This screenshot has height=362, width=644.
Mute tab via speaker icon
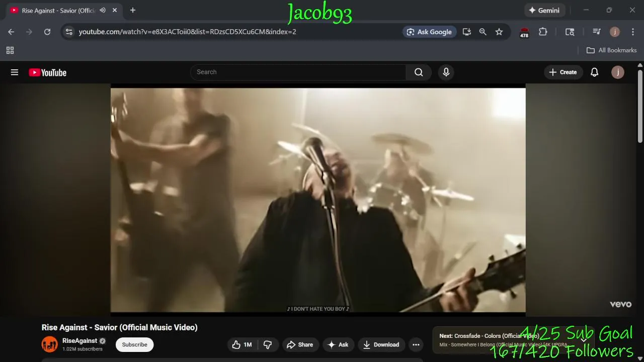coord(103,10)
